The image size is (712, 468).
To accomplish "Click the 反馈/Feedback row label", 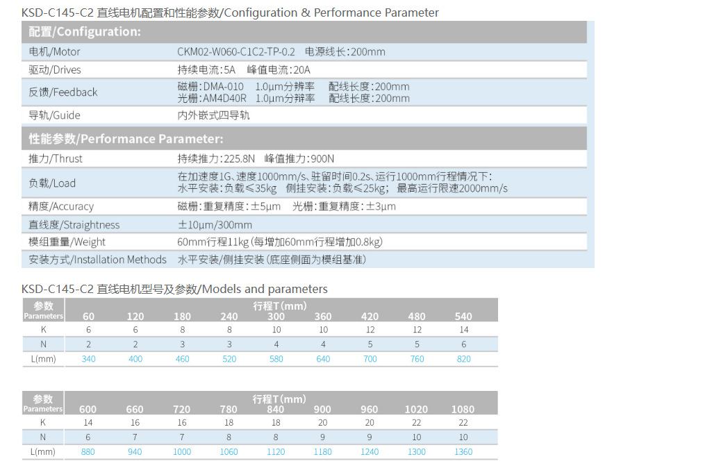I will click(x=63, y=92).
